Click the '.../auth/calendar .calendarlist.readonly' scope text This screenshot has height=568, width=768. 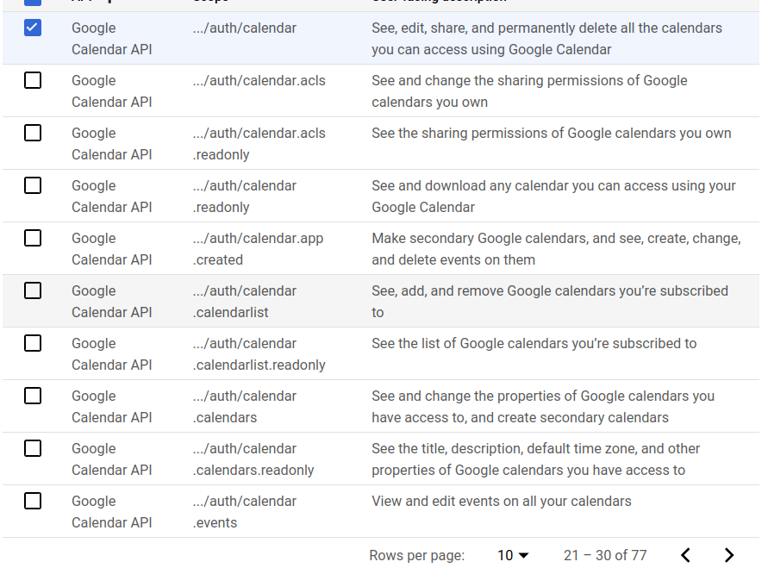point(259,354)
